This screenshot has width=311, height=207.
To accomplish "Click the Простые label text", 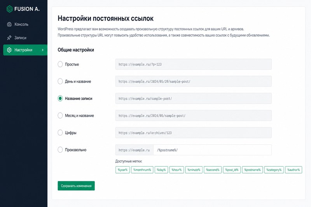I will coord(72,64).
